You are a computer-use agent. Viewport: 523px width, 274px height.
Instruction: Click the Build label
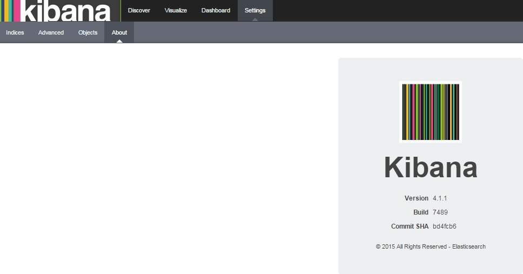click(420, 212)
